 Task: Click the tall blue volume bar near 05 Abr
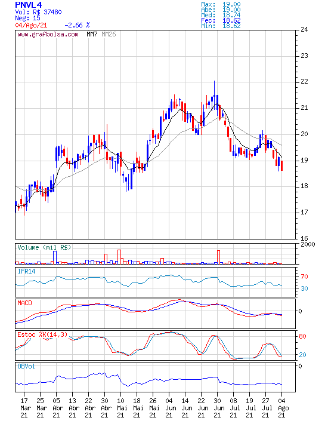tap(55, 257)
